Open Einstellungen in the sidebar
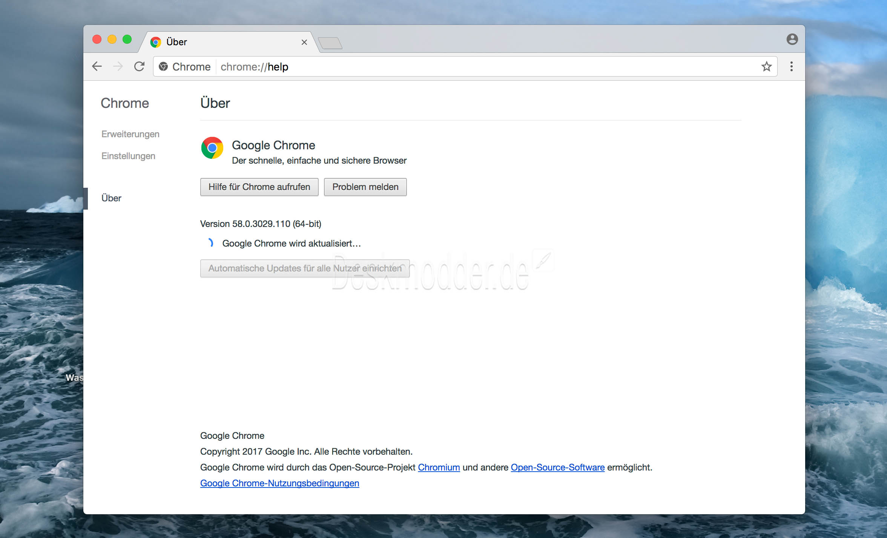 point(128,156)
